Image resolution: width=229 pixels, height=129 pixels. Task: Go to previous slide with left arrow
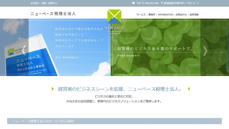click(24, 50)
